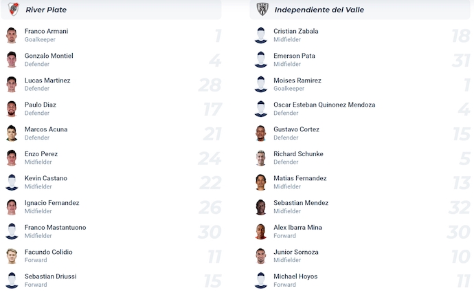Open Michael Hoyos' player name link
Screen dimensions: 474x291
tap(295, 277)
